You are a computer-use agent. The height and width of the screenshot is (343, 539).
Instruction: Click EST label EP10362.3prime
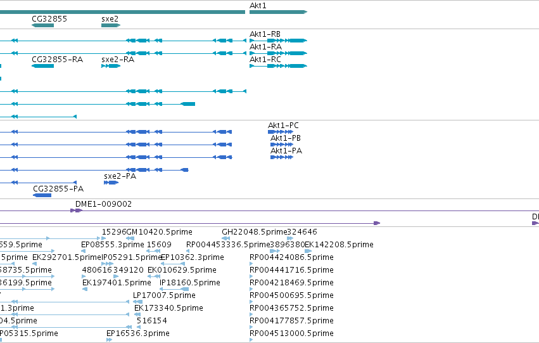tap(192, 257)
